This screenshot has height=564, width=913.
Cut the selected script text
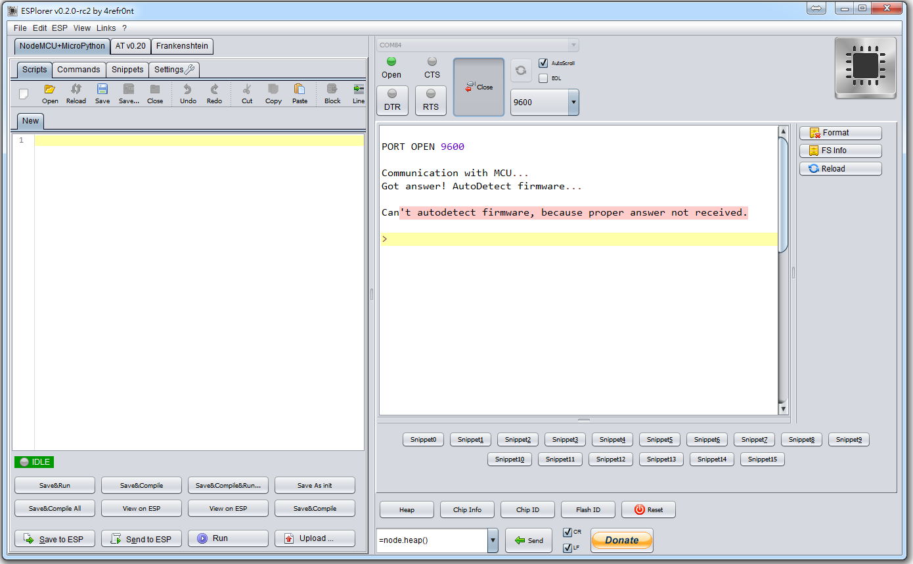247,93
